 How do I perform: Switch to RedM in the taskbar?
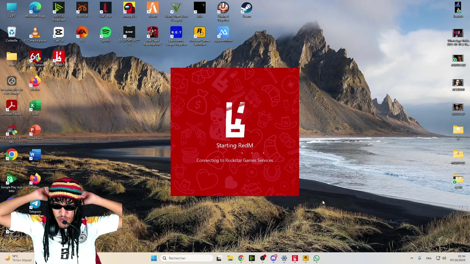pyautogui.click(x=295, y=258)
